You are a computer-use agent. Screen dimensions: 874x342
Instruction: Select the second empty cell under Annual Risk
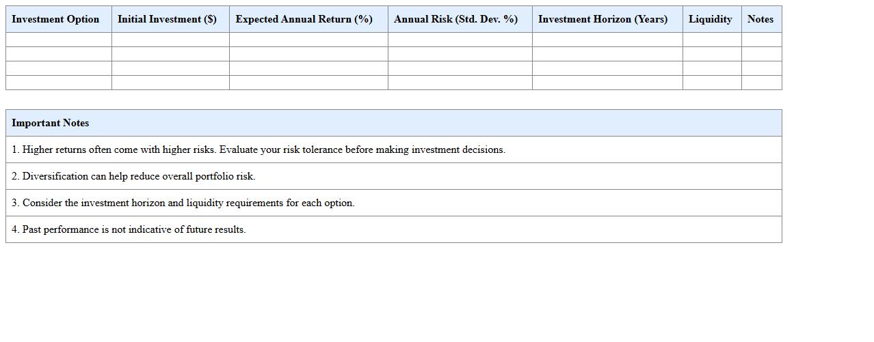pos(460,54)
